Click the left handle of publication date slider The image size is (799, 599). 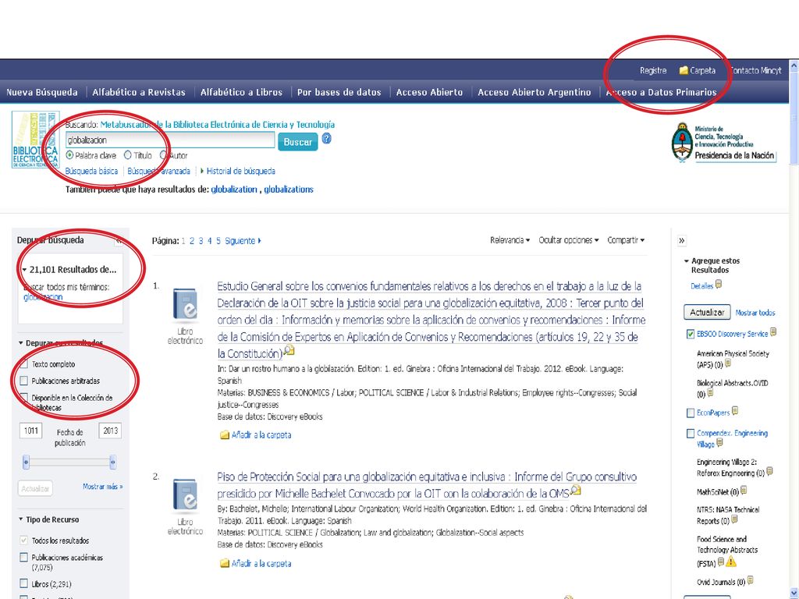[26, 462]
